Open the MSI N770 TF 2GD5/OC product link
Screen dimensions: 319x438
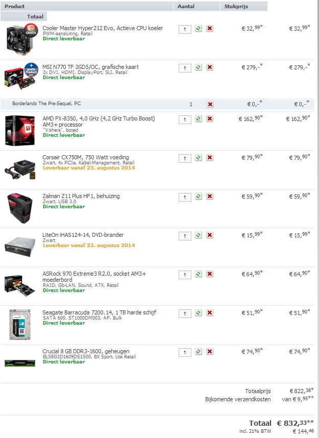pos(90,67)
